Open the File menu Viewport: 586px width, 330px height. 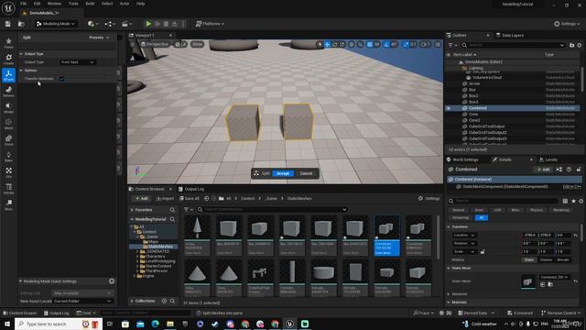click(23, 4)
